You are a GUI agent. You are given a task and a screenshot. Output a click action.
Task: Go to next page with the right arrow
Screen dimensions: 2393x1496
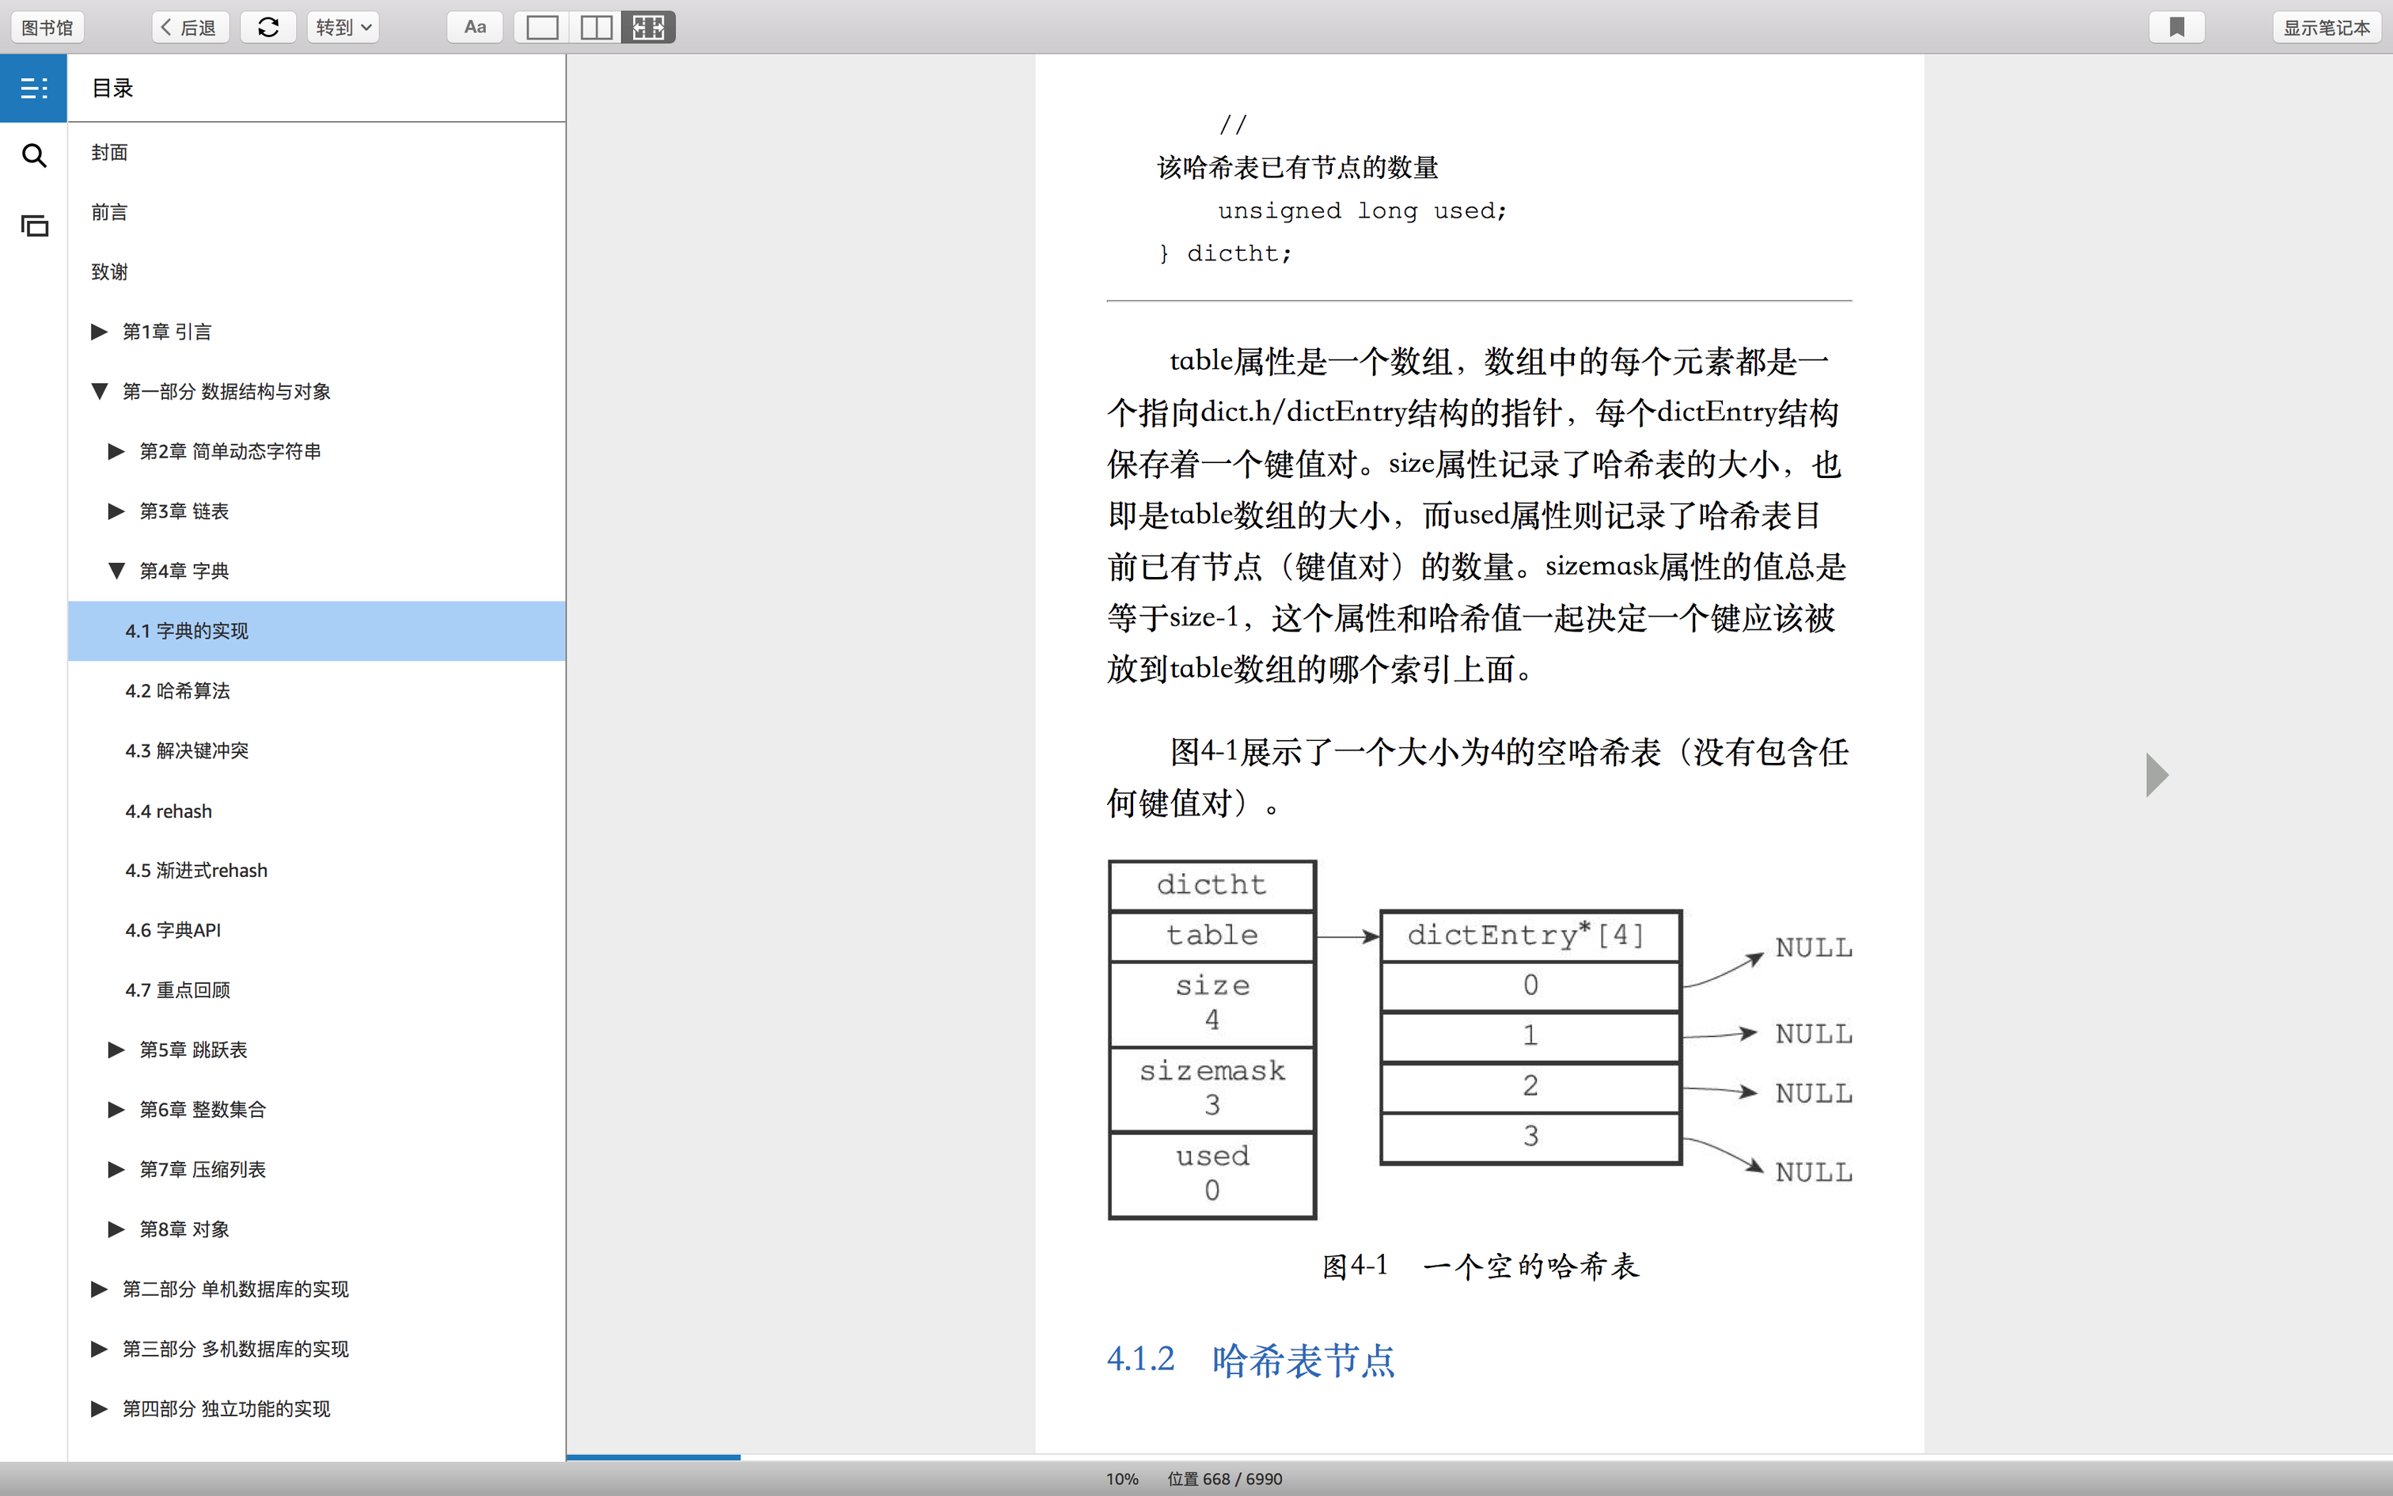(2156, 775)
